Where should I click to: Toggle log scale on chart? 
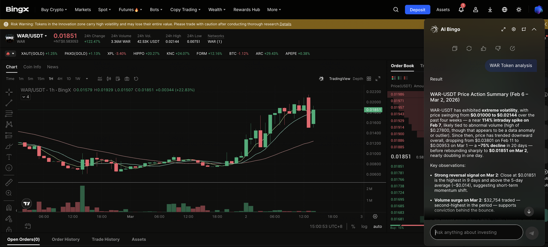364,226
